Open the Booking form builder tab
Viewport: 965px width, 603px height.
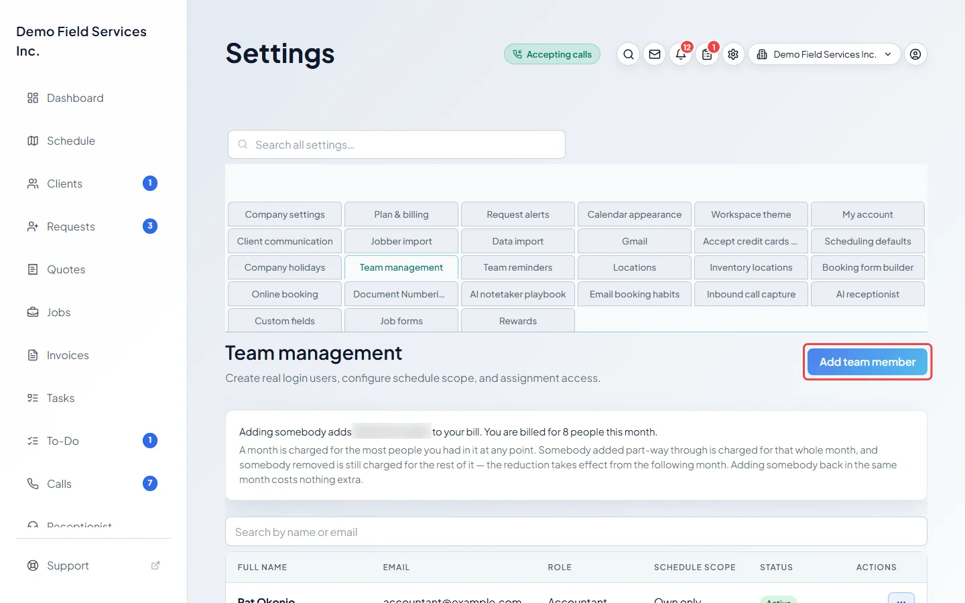(868, 267)
